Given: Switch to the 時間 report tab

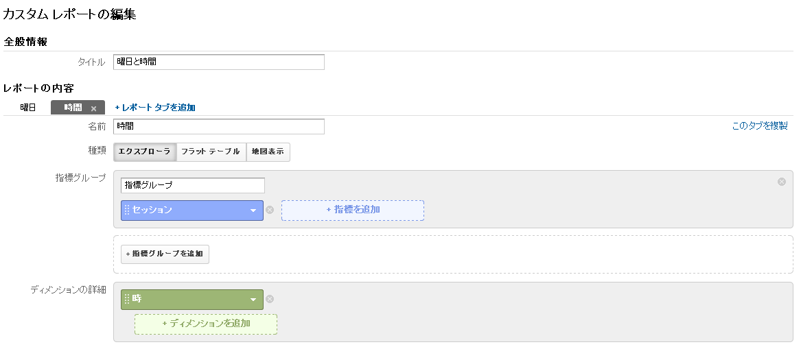Looking at the screenshot, I should coord(73,108).
